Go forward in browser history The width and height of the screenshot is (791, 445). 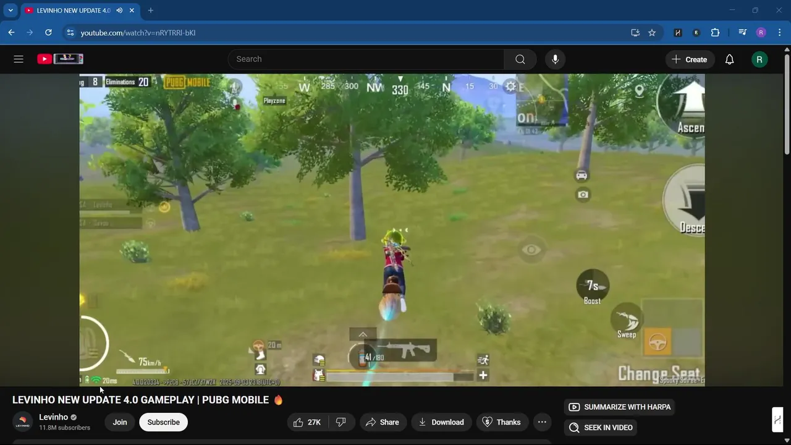[30, 33]
